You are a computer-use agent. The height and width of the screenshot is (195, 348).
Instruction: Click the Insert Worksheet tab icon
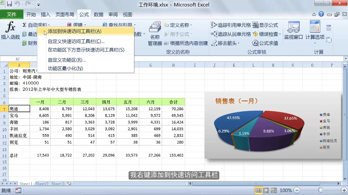point(69,184)
